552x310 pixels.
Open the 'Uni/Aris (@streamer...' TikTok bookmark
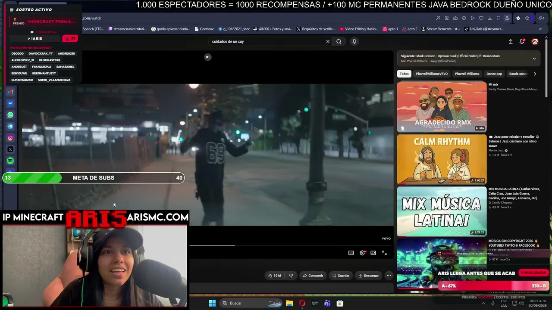(x=483, y=29)
